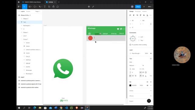The height and width of the screenshot is (110, 195).
Task: Open Visual Studio Code from taskbar
Action: tap(66, 108)
